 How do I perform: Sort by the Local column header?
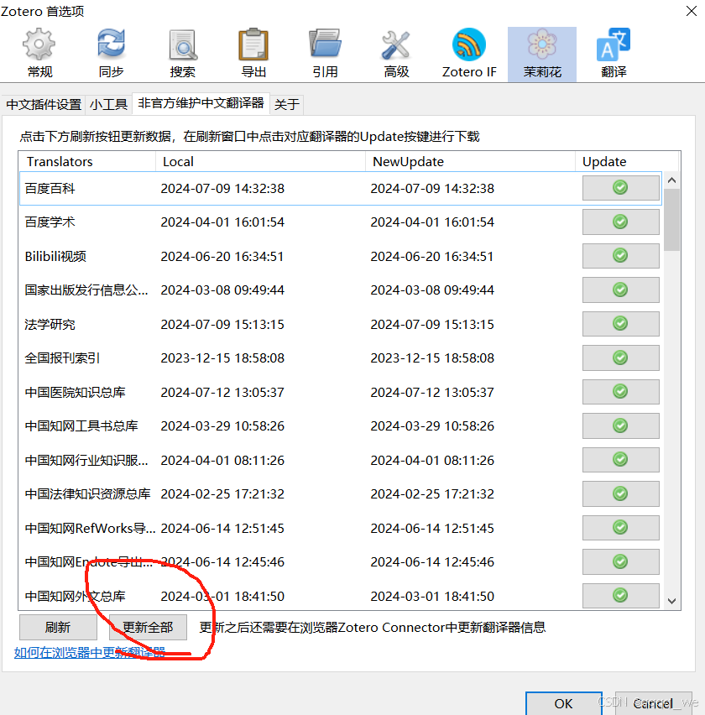(x=260, y=161)
